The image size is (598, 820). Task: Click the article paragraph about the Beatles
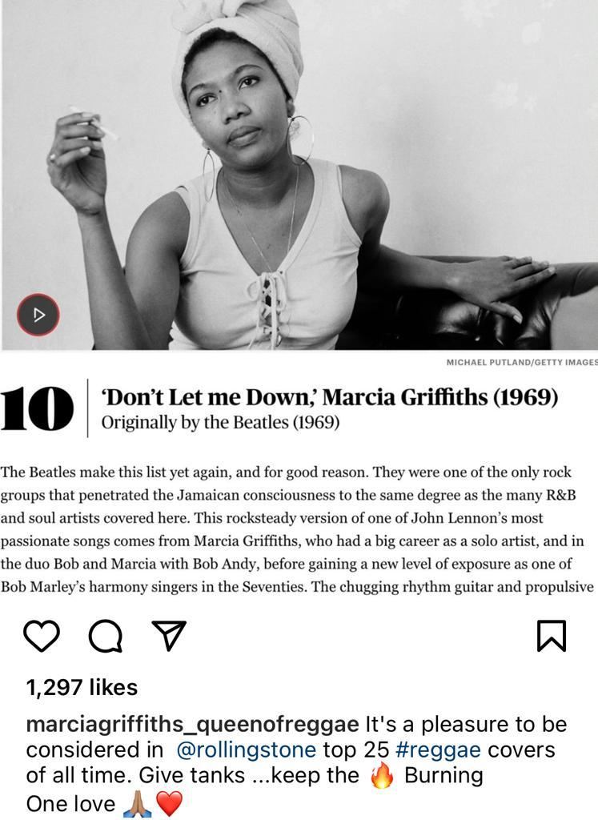tap(297, 529)
